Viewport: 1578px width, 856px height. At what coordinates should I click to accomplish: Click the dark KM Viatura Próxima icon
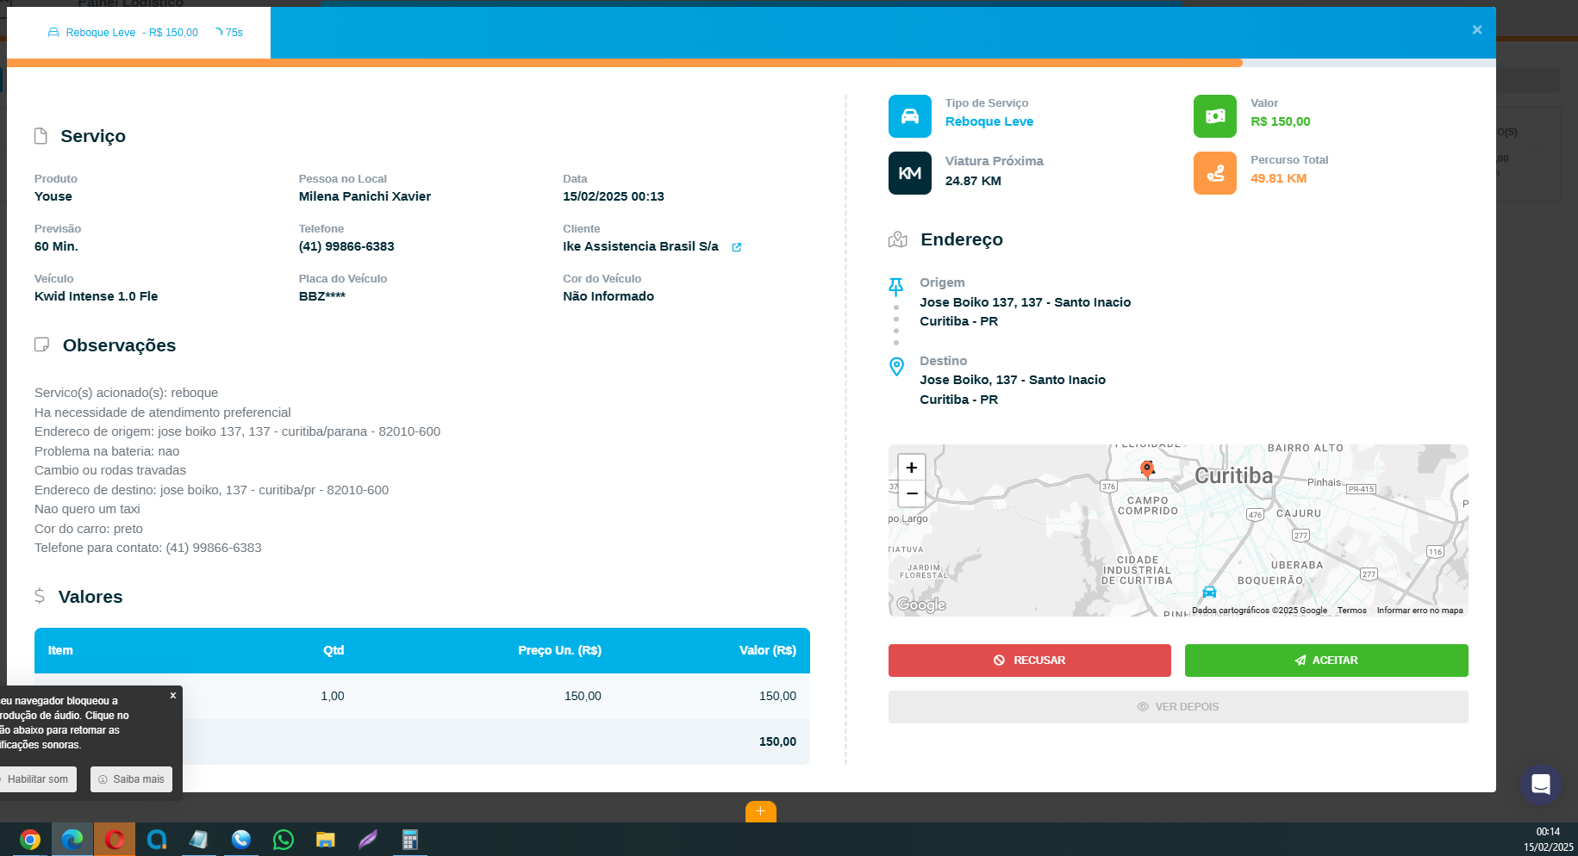[910, 173]
